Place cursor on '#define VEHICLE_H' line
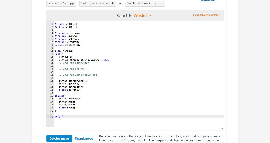 click(66, 27)
